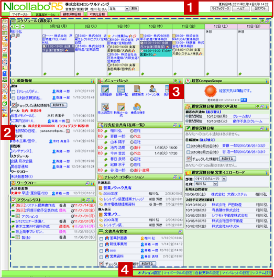This screenshot has height=278, width=274.
Task: Click 削除する button in 文書共有管理 panel
Action: click(147, 264)
